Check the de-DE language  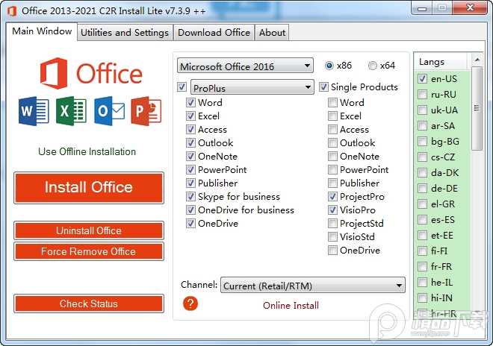pyautogui.click(x=422, y=189)
